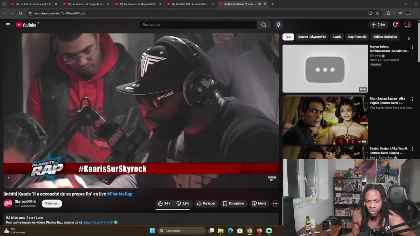Viewport: 420px width, 236px height.
Task: Bookmark this page with the star
Action: (x=377, y=13)
